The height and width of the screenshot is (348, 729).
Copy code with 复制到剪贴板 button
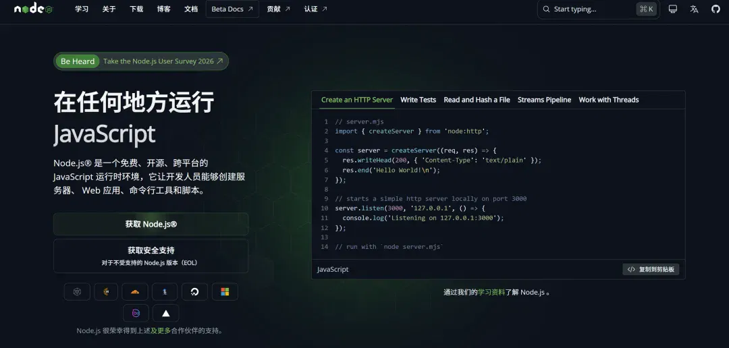(651, 270)
